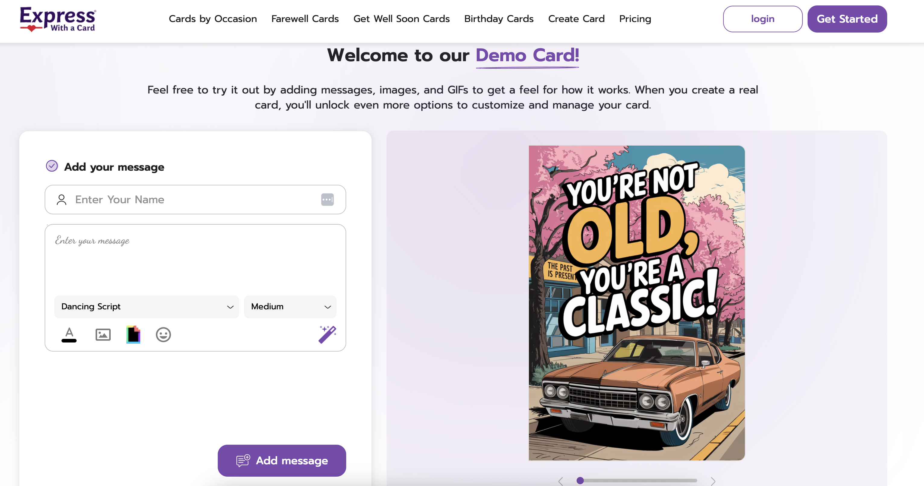Viewport: 924px width, 486px height.
Task: Go to next card page arrow
Action: point(713,481)
